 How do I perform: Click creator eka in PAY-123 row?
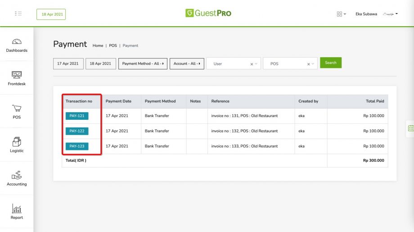[x=301, y=146]
